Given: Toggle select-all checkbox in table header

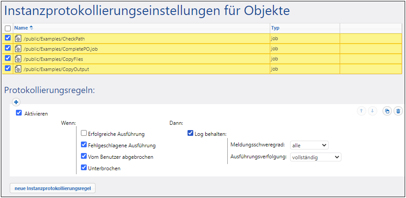Looking at the screenshot, I should point(8,28).
